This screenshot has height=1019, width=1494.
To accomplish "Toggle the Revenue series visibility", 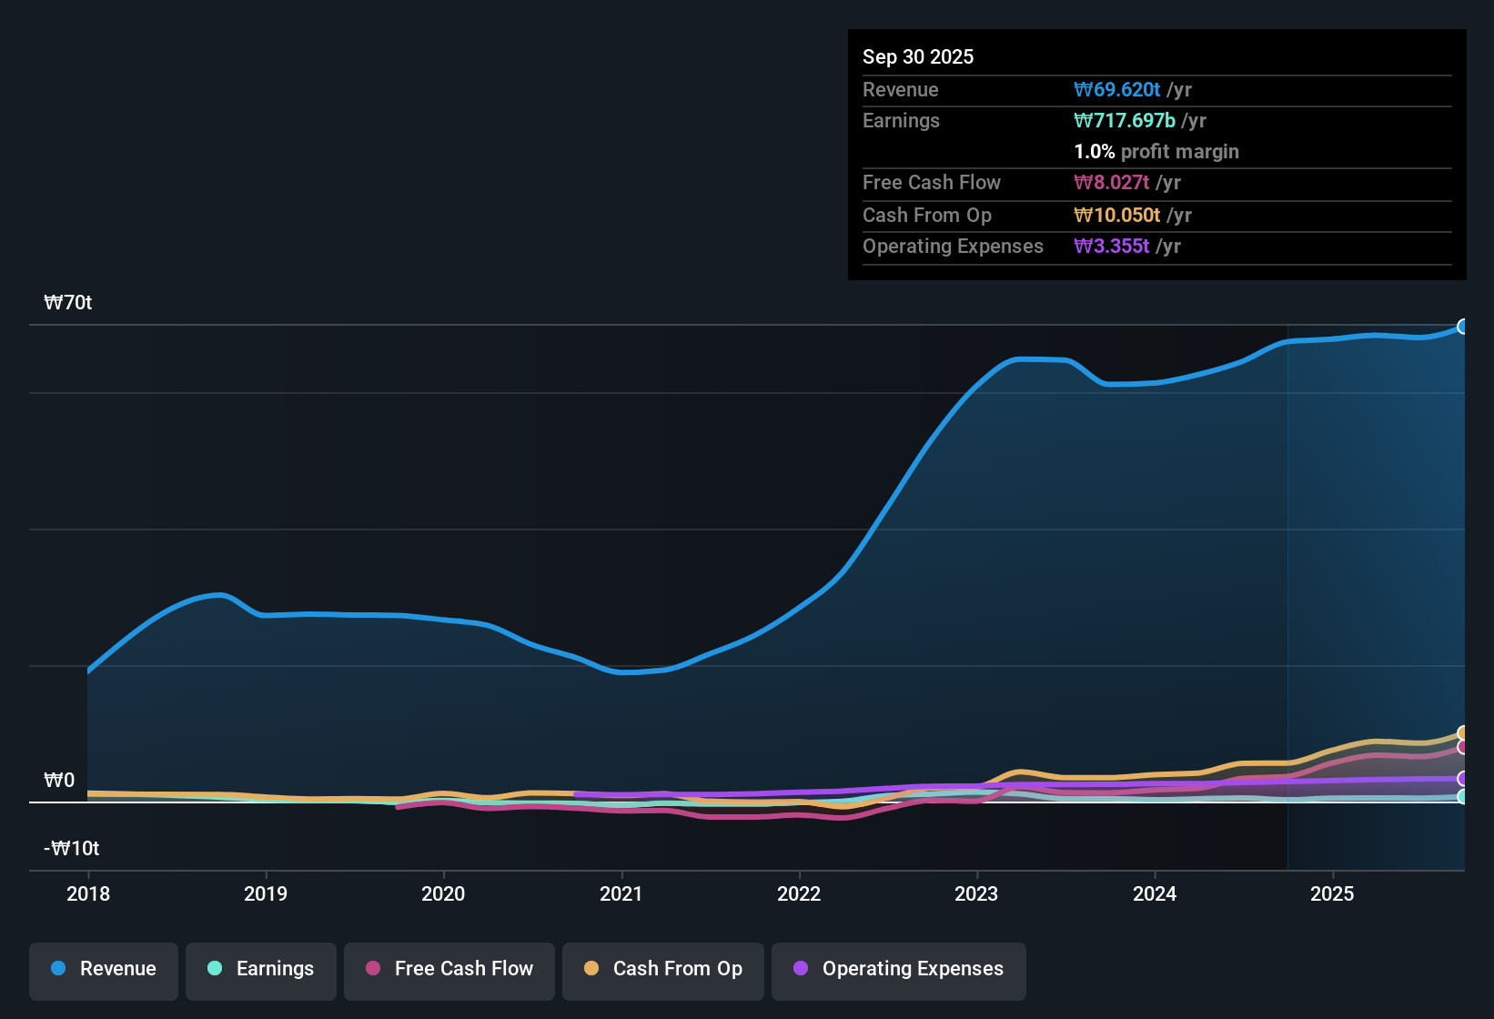I will pyautogui.click(x=103, y=970).
